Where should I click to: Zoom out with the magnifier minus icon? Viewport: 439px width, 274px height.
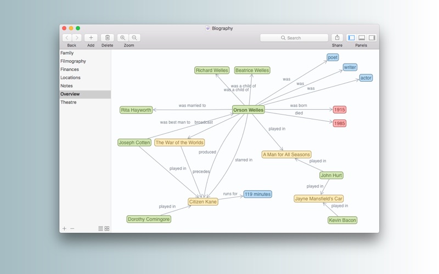pyautogui.click(x=134, y=38)
